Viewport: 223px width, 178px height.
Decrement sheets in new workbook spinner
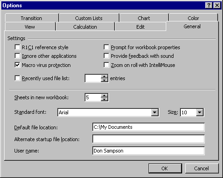click(104, 99)
